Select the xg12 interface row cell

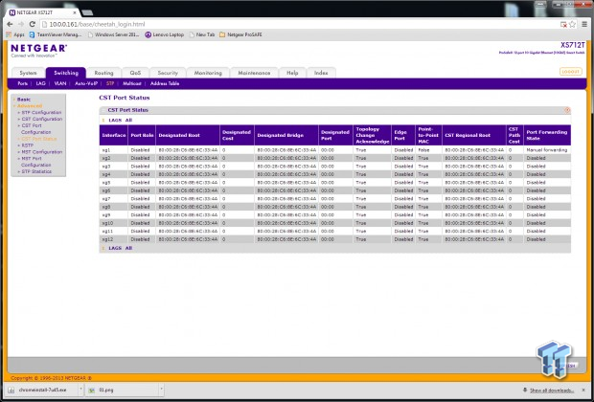click(x=114, y=239)
